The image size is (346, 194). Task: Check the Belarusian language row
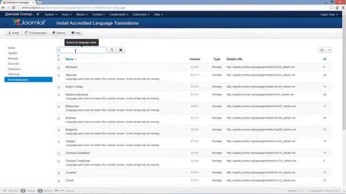pos(59,107)
